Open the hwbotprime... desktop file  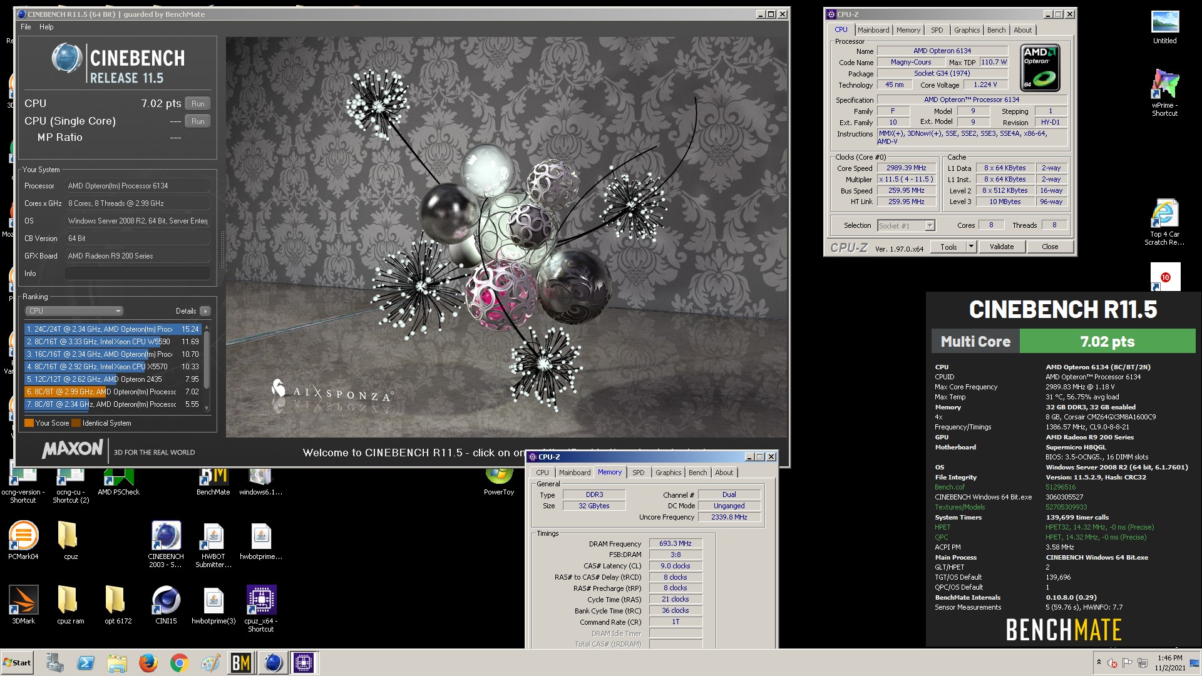click(x=261, y=540)
